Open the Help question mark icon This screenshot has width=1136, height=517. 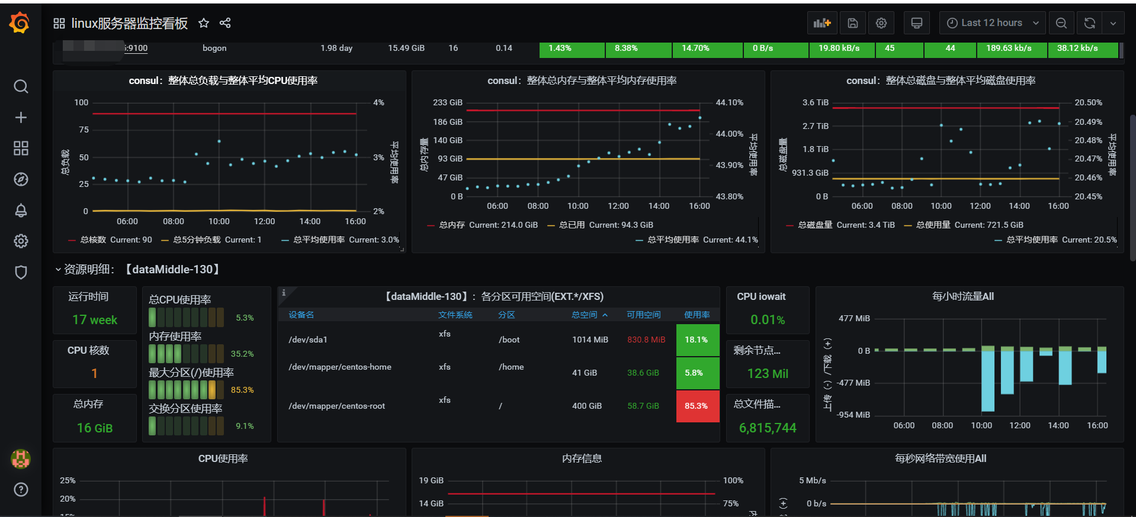(21, 489)
